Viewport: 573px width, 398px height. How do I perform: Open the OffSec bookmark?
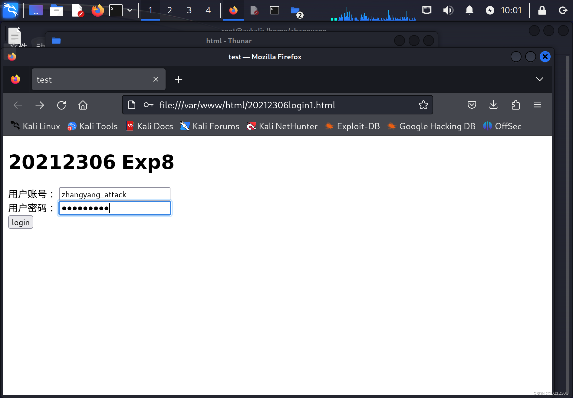[x=502, y=126]
